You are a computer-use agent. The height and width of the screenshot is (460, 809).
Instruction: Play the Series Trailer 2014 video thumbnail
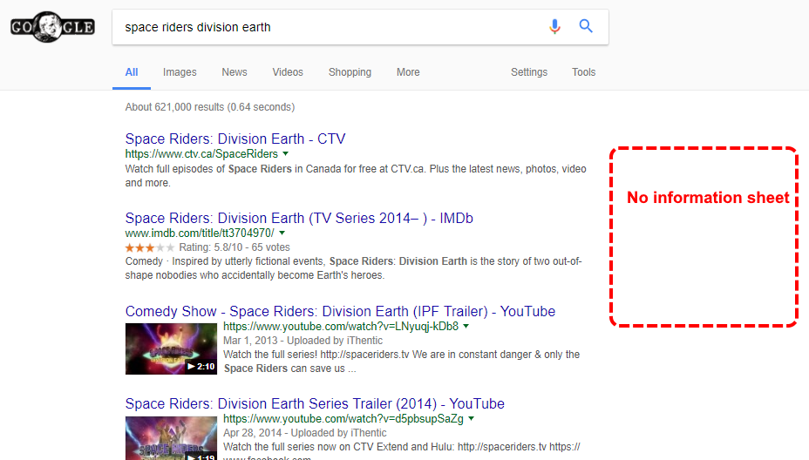(171, 438)
